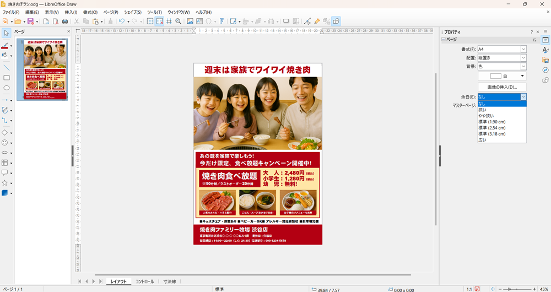The width and height of the screenshot is (551, 292).
Task: Select the Ellipse tool
Action: (x=6, y=88)
